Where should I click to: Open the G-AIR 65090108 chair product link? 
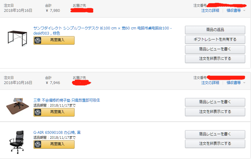pos(57,133)
